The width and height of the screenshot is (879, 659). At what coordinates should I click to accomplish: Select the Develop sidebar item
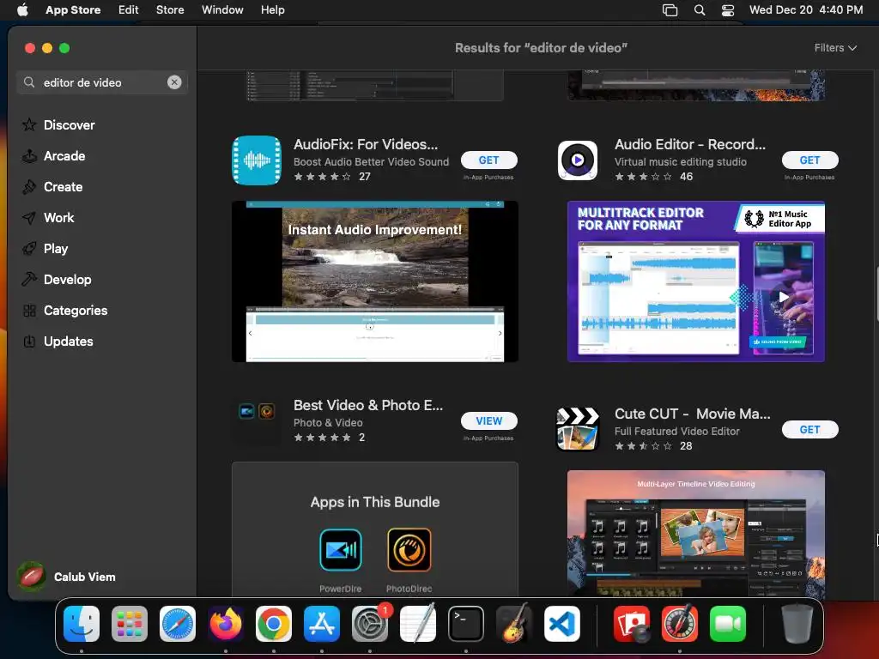[56, 279]
